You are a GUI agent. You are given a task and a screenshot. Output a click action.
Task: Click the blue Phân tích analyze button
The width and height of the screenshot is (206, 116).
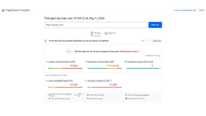coord(155,25)
